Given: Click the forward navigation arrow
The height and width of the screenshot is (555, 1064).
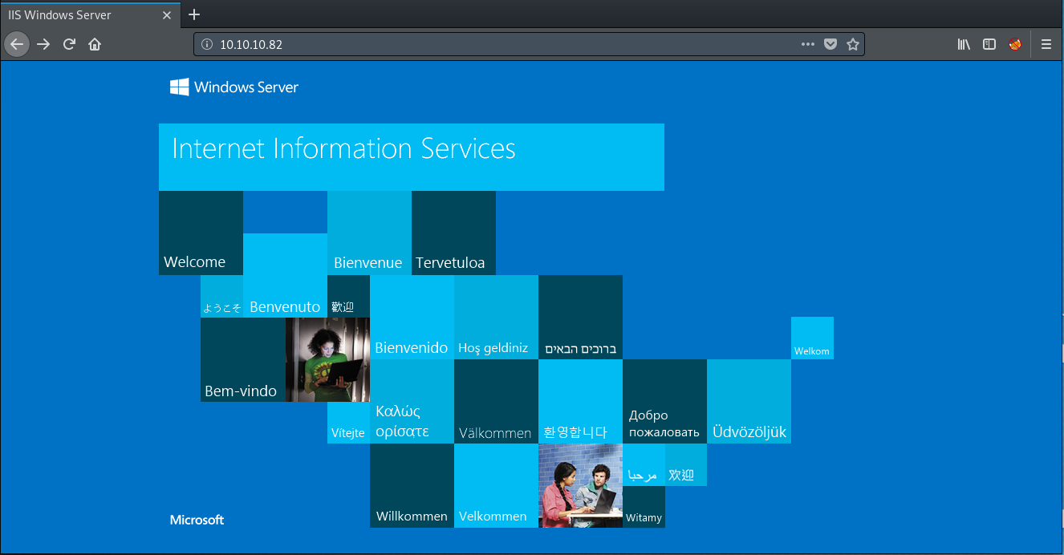Looking at the screenshot, I should click(43, 44).
